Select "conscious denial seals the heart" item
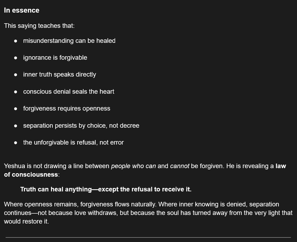 pyautogui.click(x=69, y=92)
